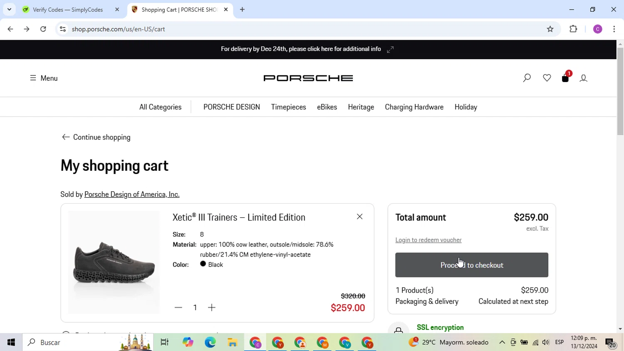Open Copilot taskbar icon

(188, 342)
